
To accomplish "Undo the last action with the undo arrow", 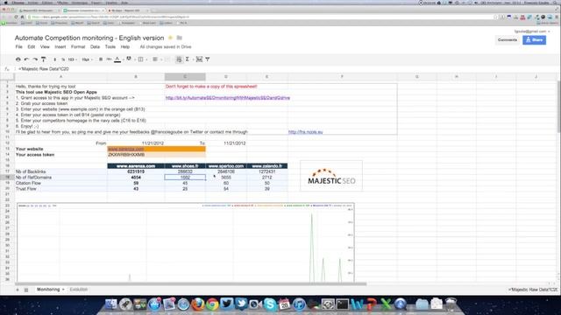I will point(26,59).
